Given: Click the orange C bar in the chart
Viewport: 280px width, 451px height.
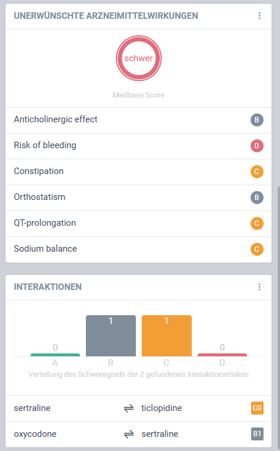Looking at the screenshot, I should click(x=166, y=336).
